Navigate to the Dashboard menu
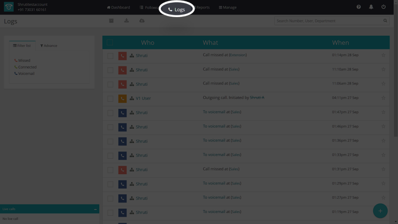 coord(118,7)
